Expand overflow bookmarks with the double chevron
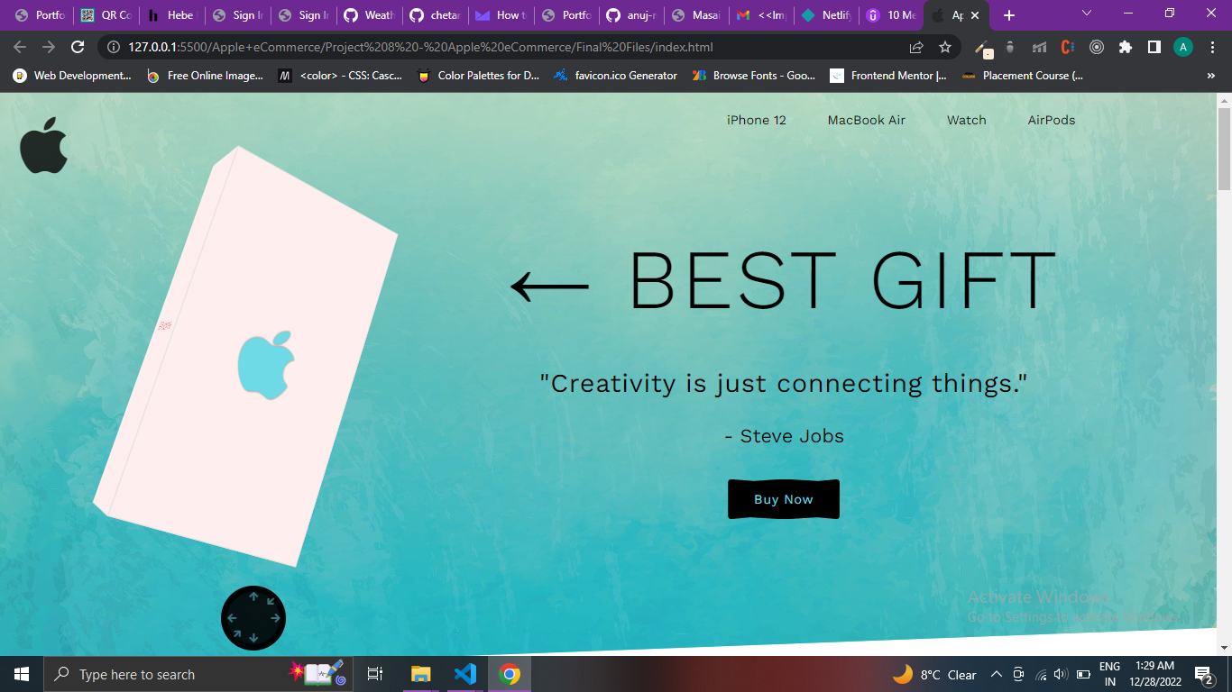 (x=1210, y=75)
